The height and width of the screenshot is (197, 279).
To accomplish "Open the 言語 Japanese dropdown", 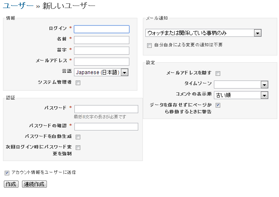I will 101,72.
